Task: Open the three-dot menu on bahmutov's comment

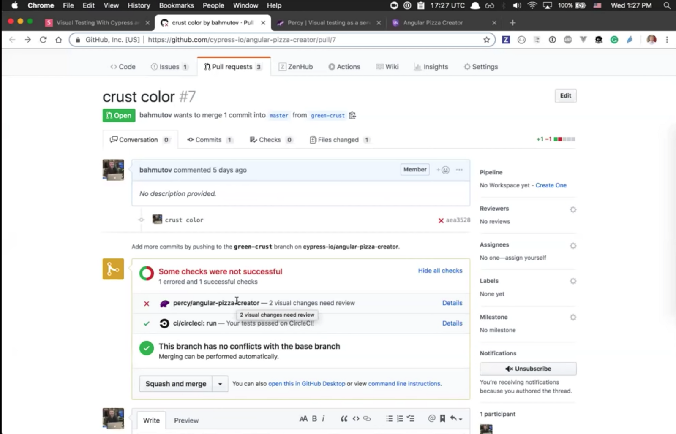Action: pyautogui.click(x=459, y=170)
